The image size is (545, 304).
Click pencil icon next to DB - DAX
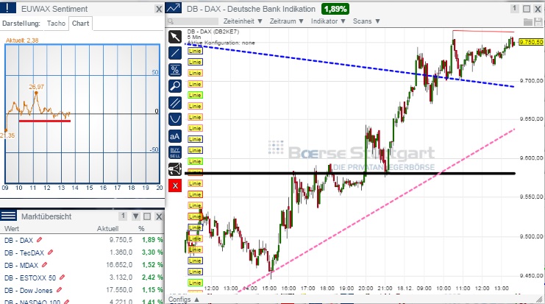point(39,240)
